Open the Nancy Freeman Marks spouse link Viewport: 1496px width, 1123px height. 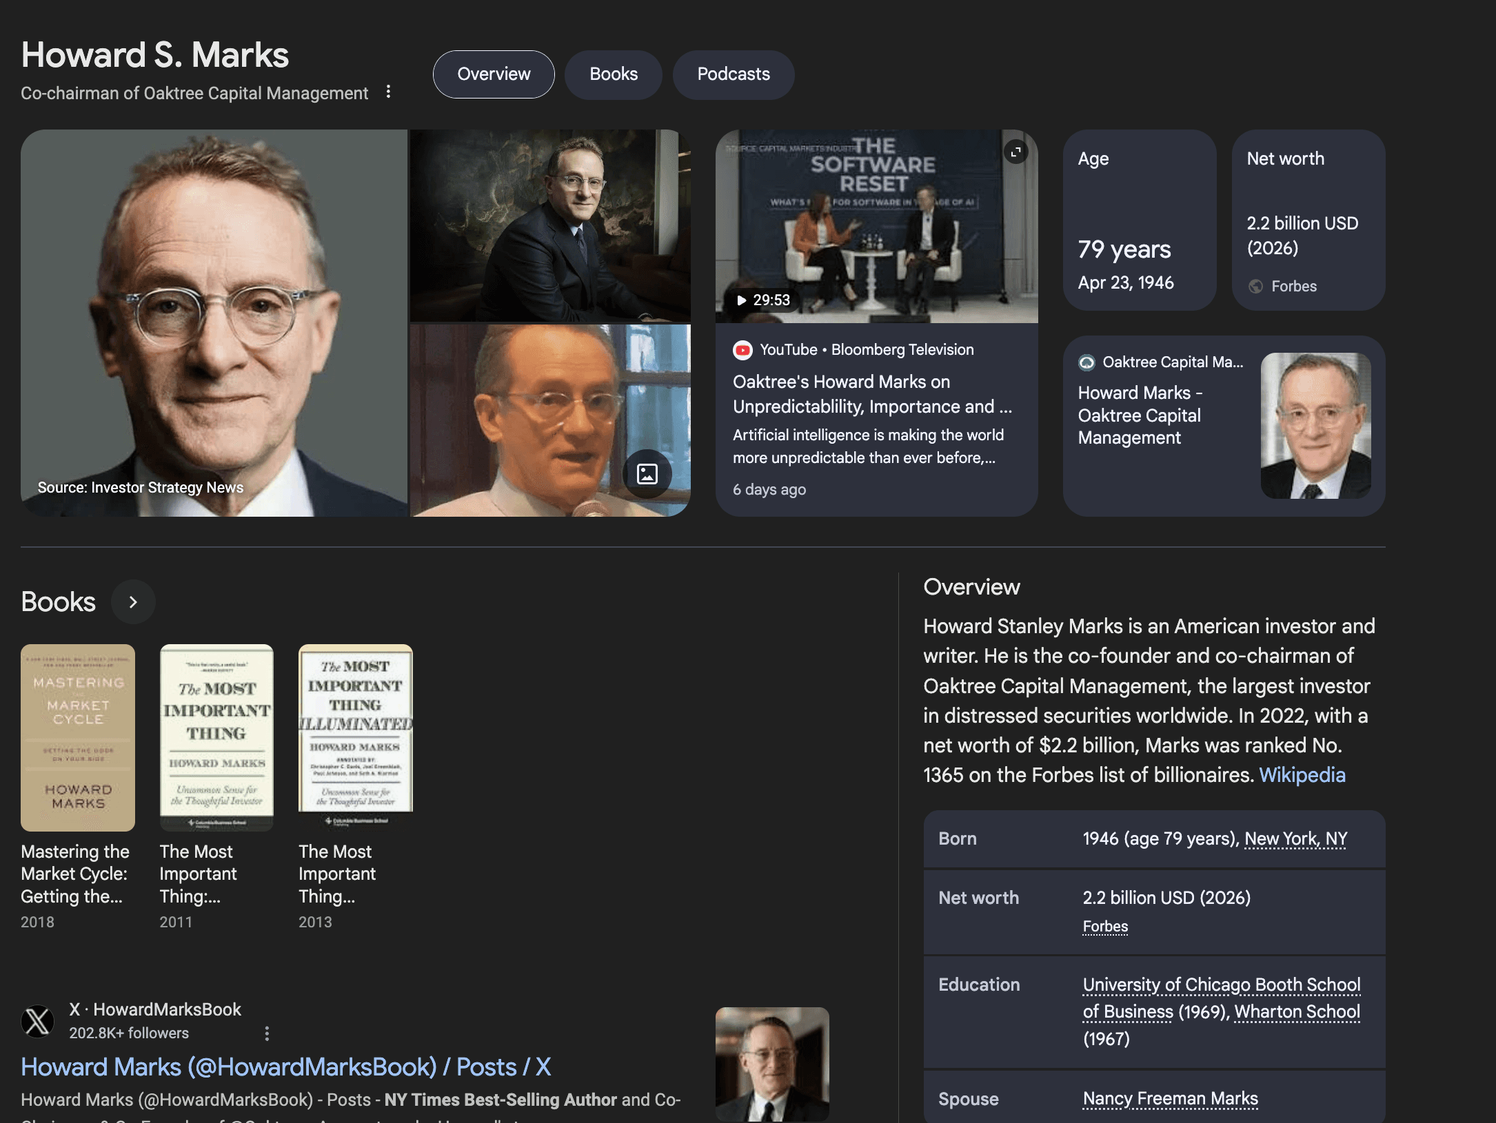pyautogui.click(x=1170, y=1098)
